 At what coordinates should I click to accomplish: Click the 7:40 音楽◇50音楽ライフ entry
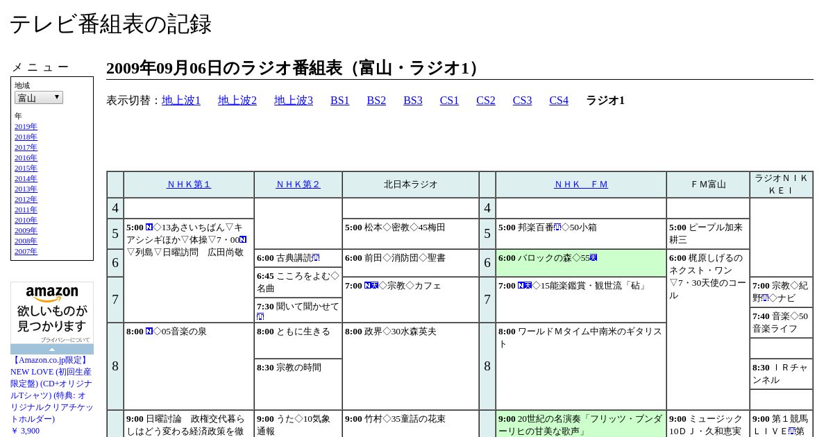[780, 323]
